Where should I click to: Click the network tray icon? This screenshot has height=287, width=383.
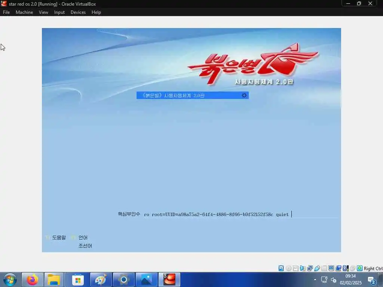[324, 280]
